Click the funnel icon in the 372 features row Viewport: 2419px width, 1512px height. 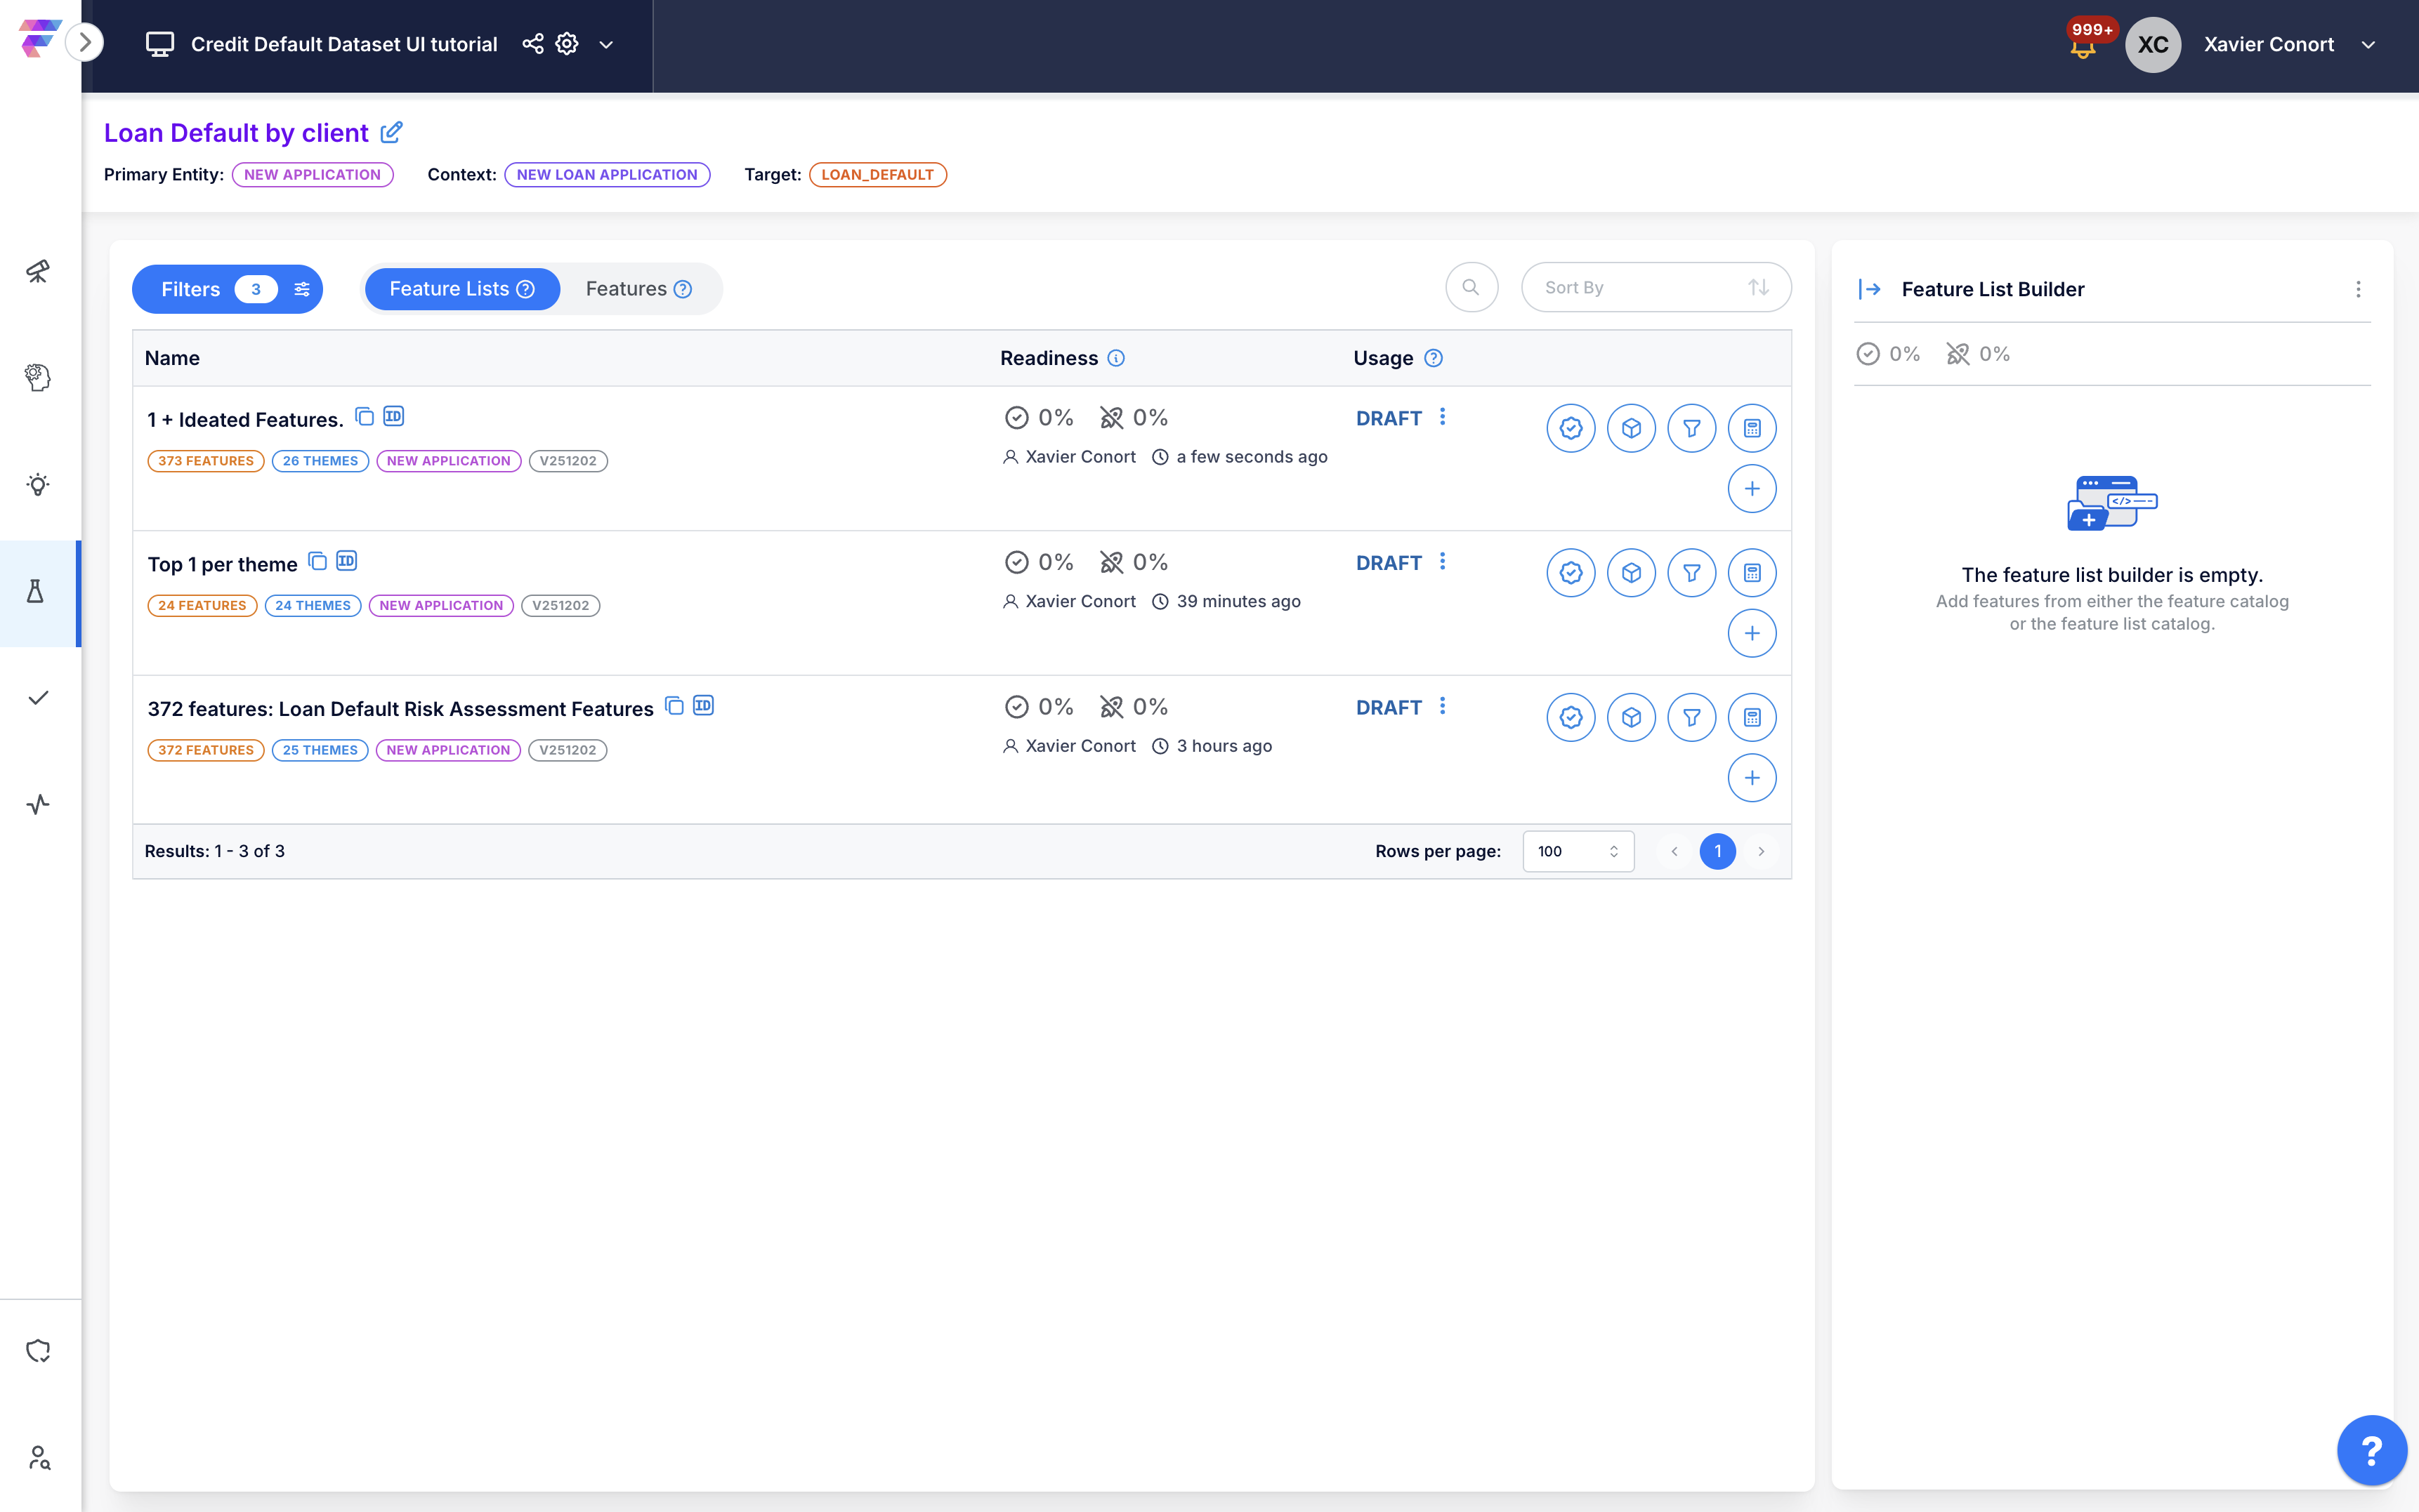(x=1691, y=717)
